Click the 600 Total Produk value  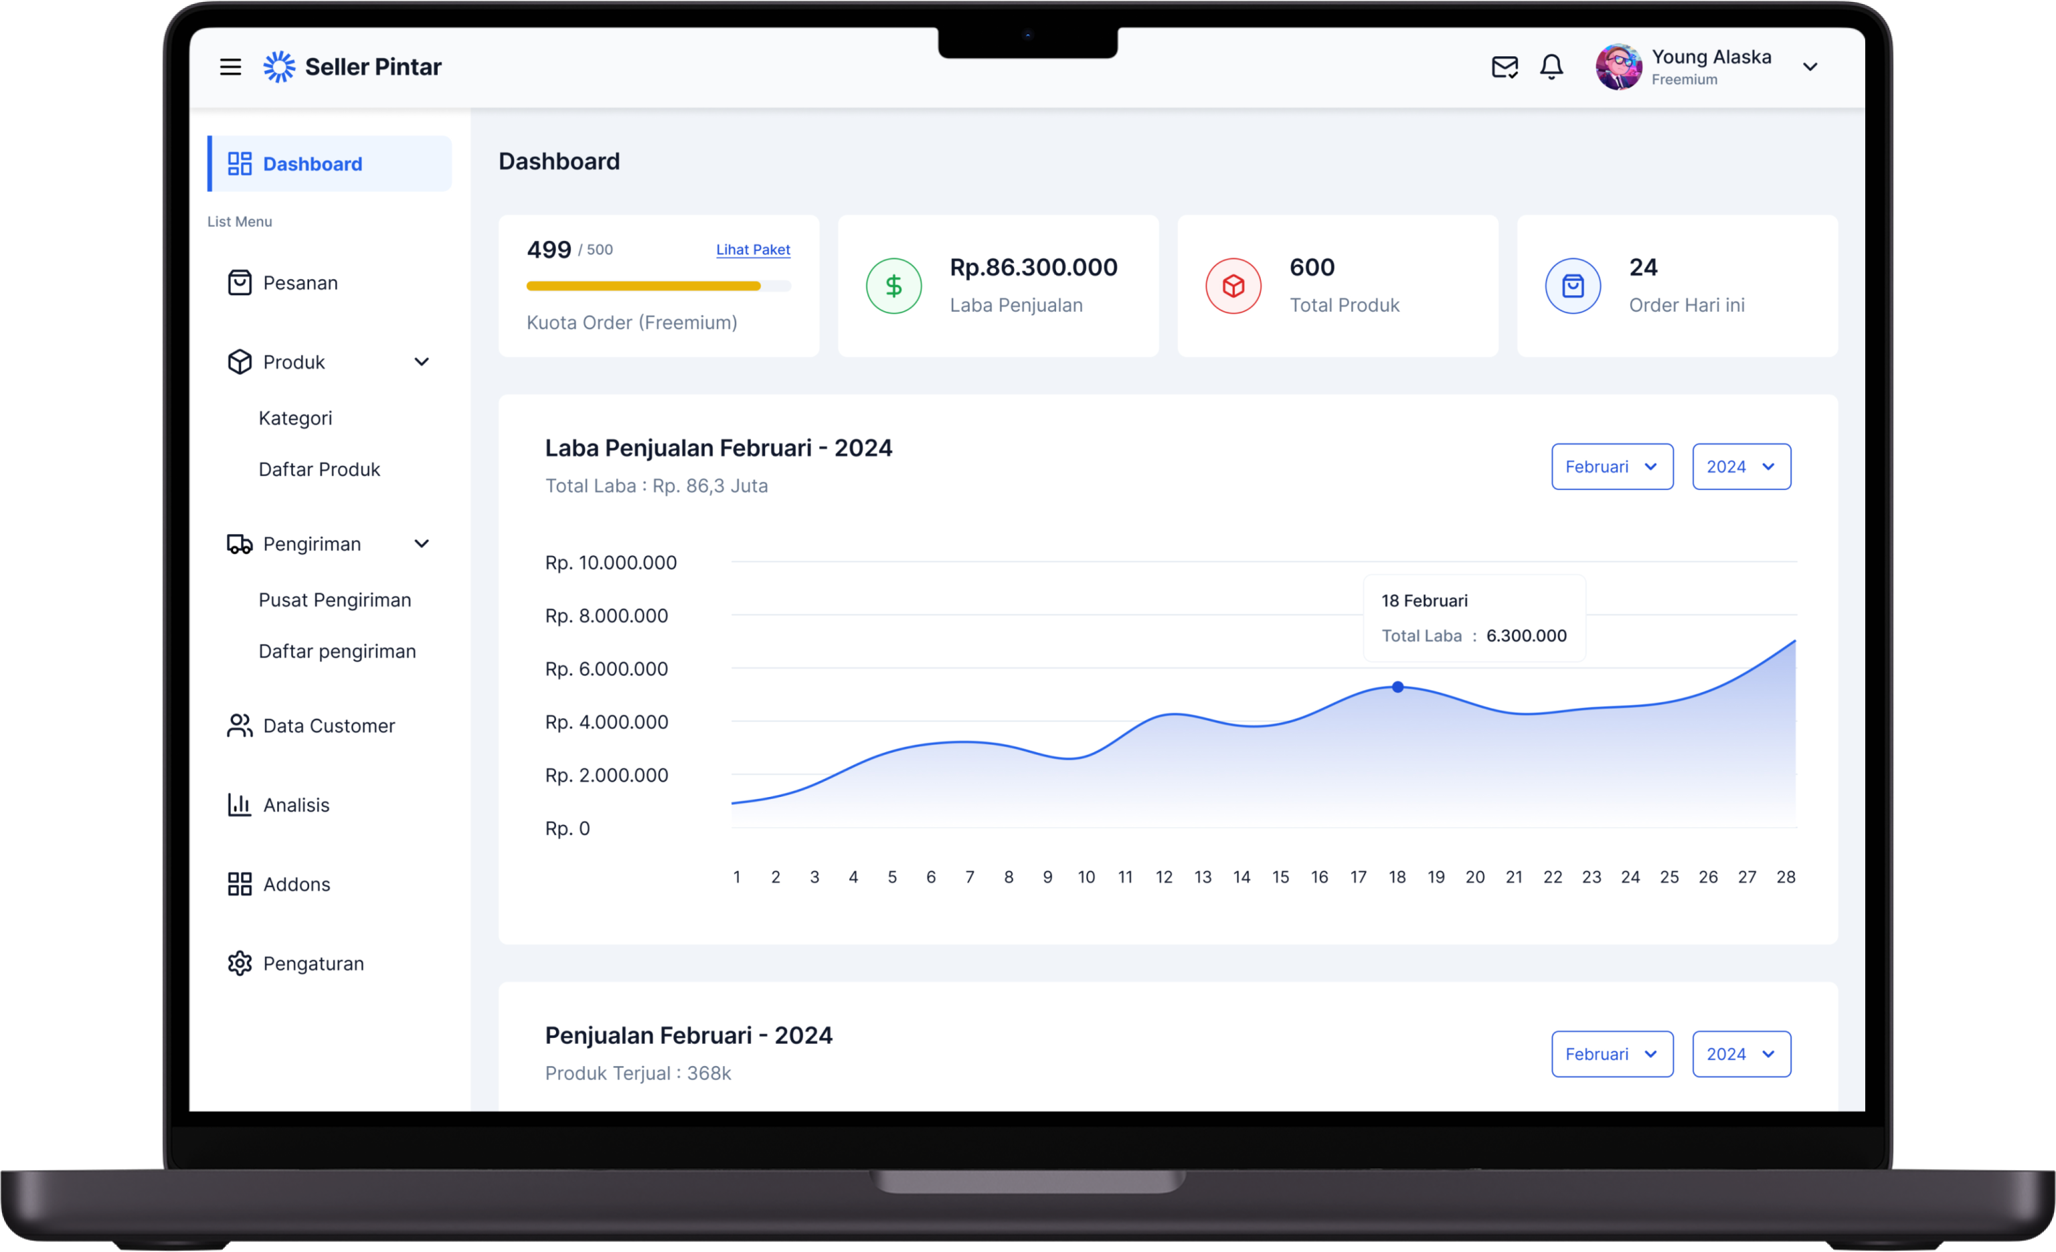pyautogui.click(x=1312, y=267)
